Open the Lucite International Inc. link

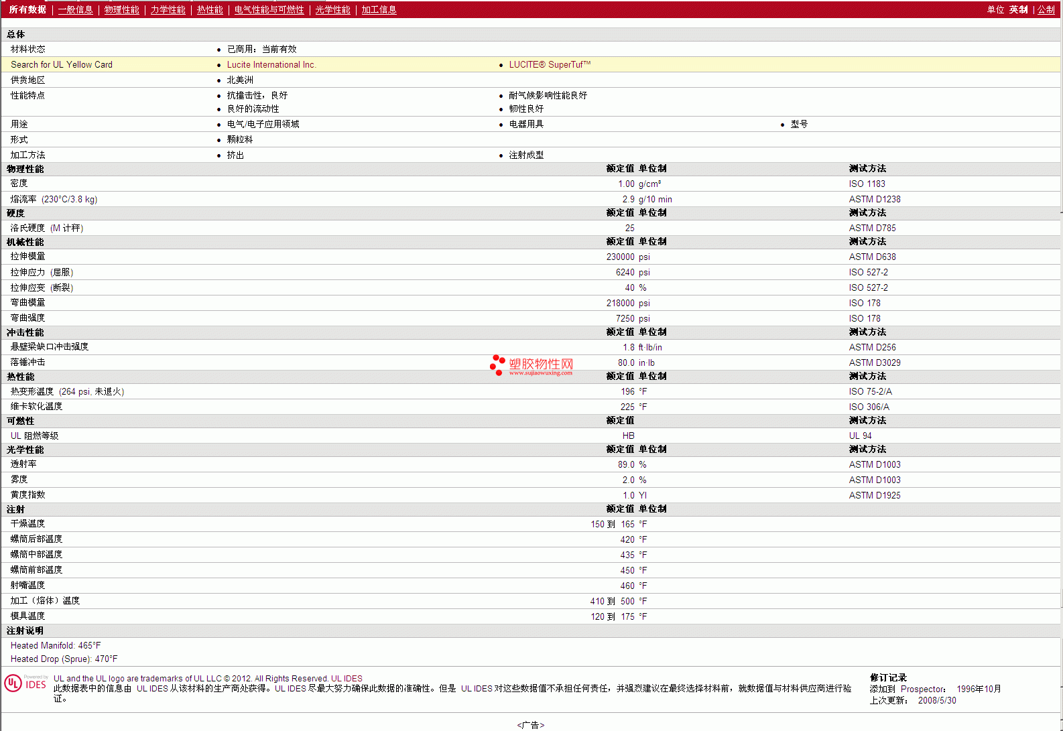click(x=271, y=65)
